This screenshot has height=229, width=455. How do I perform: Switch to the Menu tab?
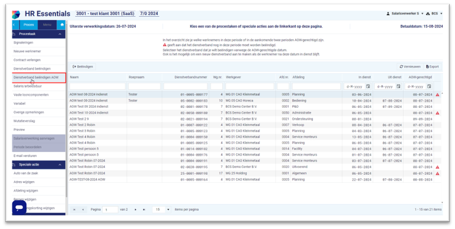click(x=47, y=25)
